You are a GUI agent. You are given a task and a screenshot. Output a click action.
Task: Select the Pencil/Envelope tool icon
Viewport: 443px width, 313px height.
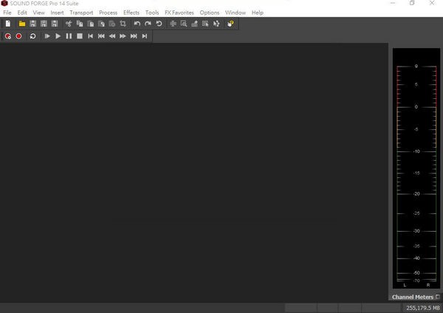[194, 24]
